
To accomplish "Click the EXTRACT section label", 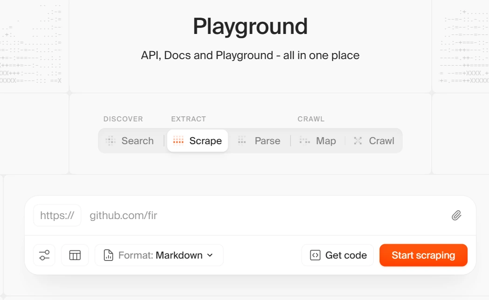I will click(x=189, y=119).
